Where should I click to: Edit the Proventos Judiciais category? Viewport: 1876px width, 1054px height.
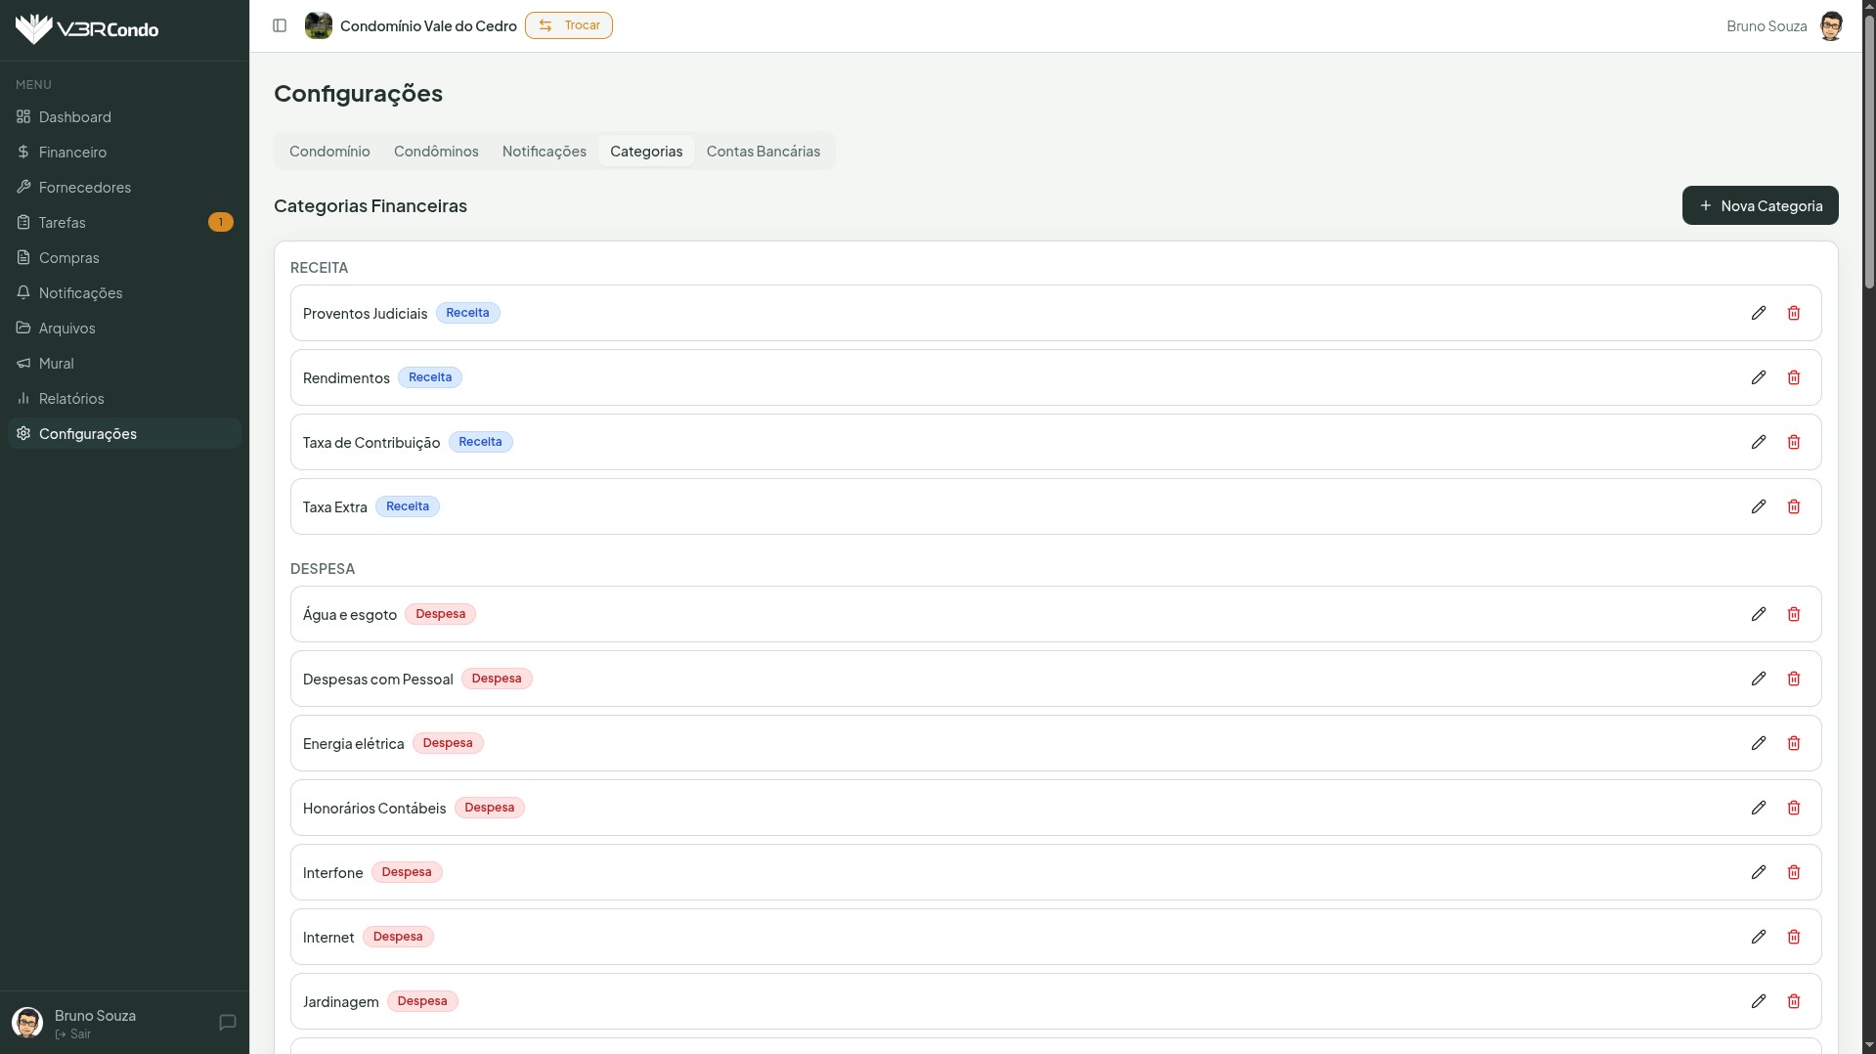pos(1758,313)
